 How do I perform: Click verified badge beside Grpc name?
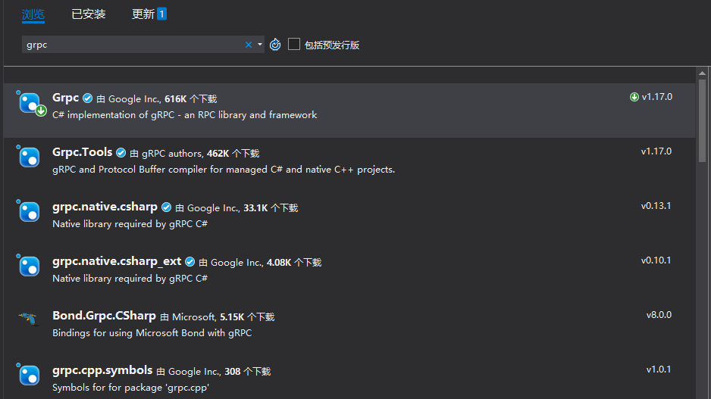pyautogui.click(x=87, y=98)
